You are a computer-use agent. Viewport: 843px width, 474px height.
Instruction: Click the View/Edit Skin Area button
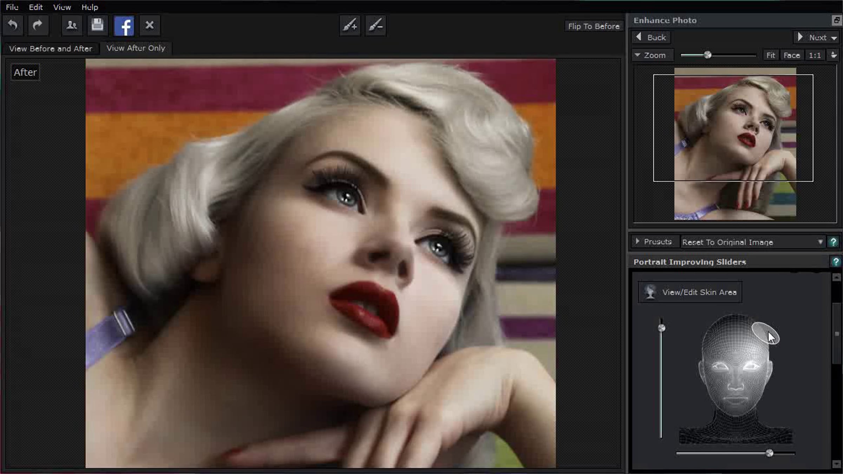690,292
